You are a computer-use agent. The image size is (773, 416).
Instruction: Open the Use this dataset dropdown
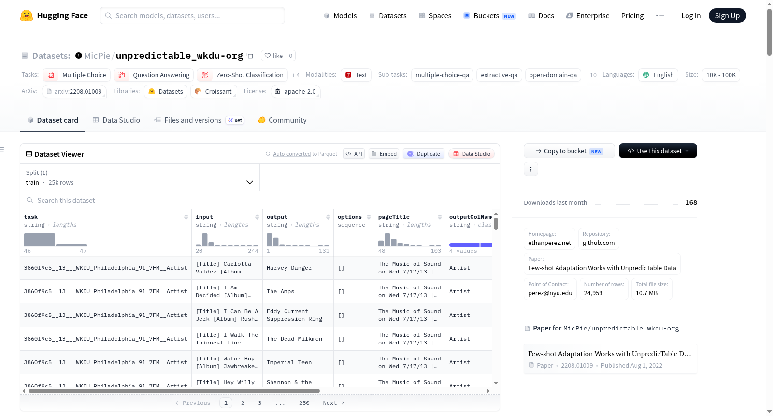click(x=658, y=151)
